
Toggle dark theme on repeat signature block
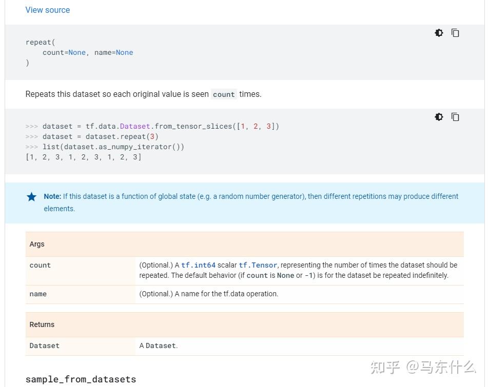pyautogui.click(x=439, y=33)
